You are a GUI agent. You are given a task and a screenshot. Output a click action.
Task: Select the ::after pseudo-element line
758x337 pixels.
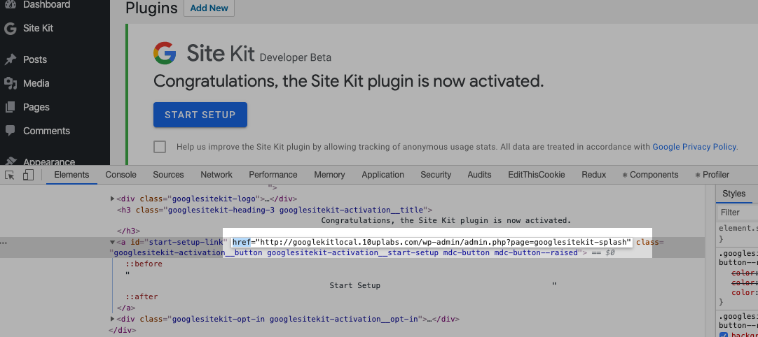tap(142, 296)
